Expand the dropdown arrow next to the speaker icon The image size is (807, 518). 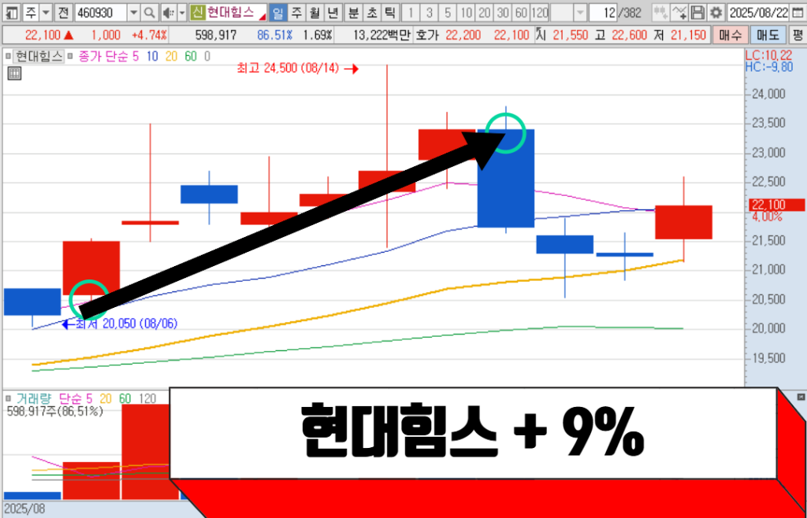coord(182,13)
